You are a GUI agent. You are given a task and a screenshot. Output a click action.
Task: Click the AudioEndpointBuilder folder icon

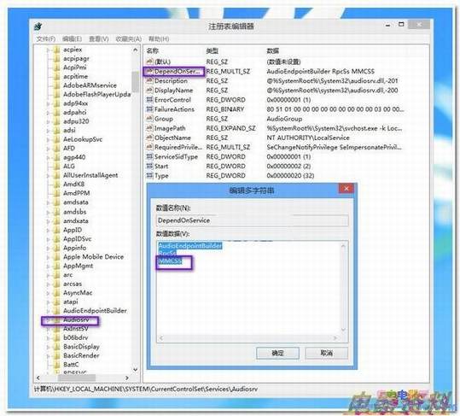[56, 311]
